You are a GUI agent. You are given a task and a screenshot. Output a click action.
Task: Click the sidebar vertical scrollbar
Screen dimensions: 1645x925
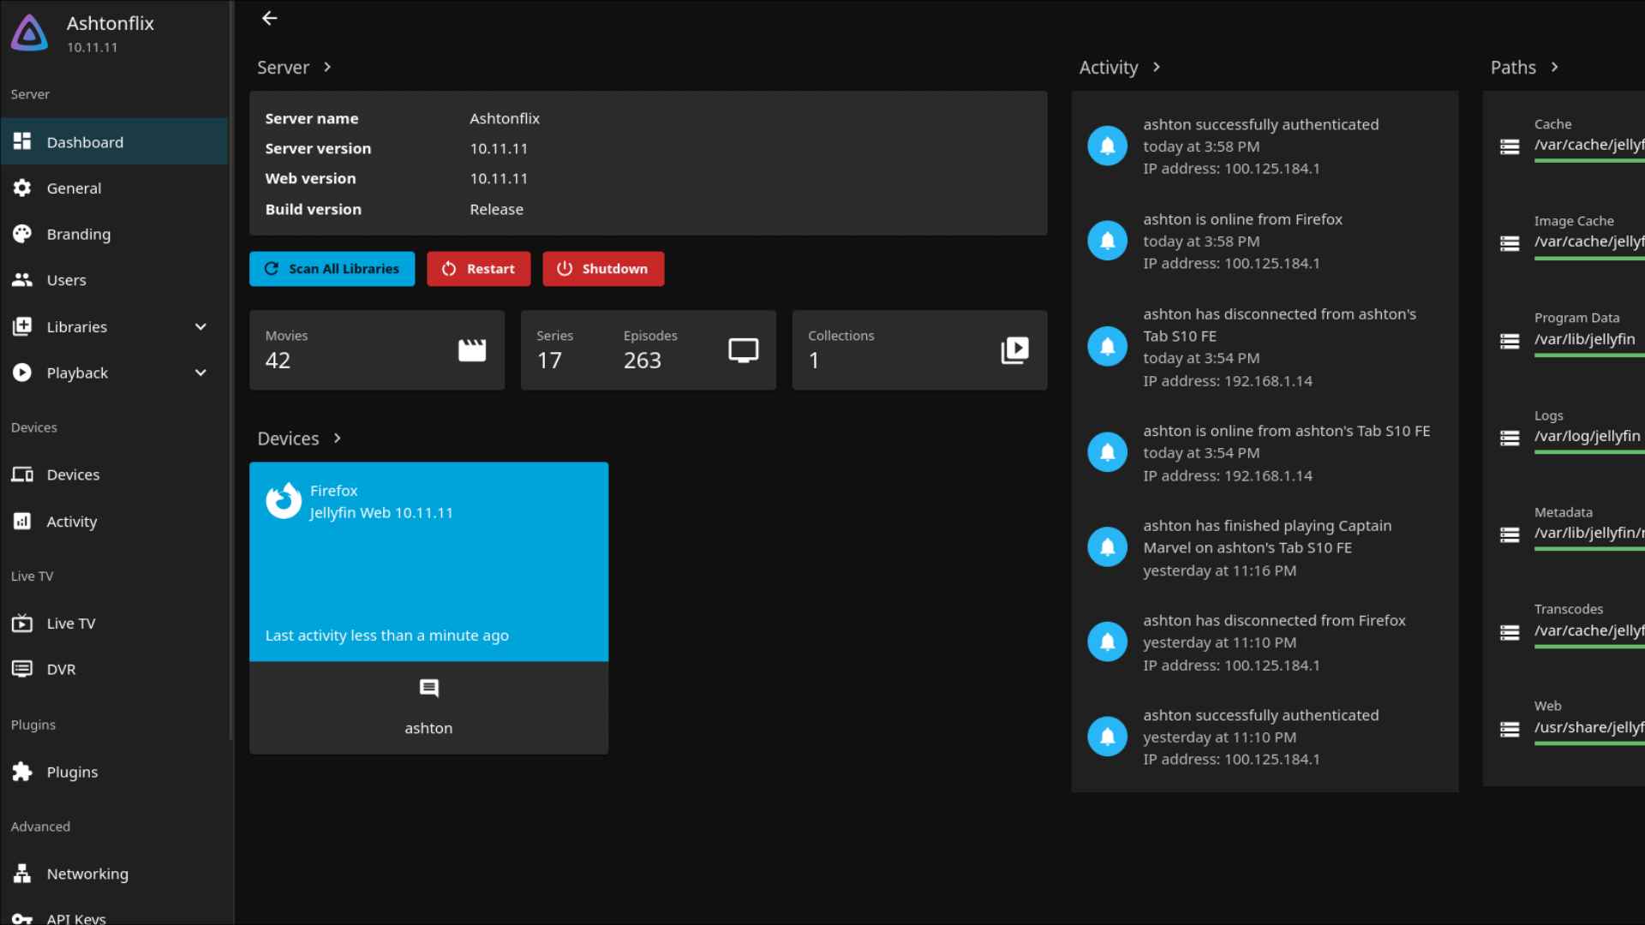[x=230, y=370]
